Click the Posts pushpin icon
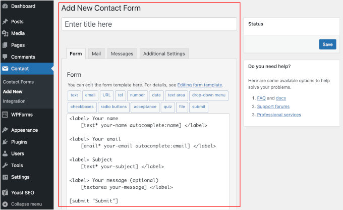Viewport: 343px width, 210px height. tap(5, 22)
